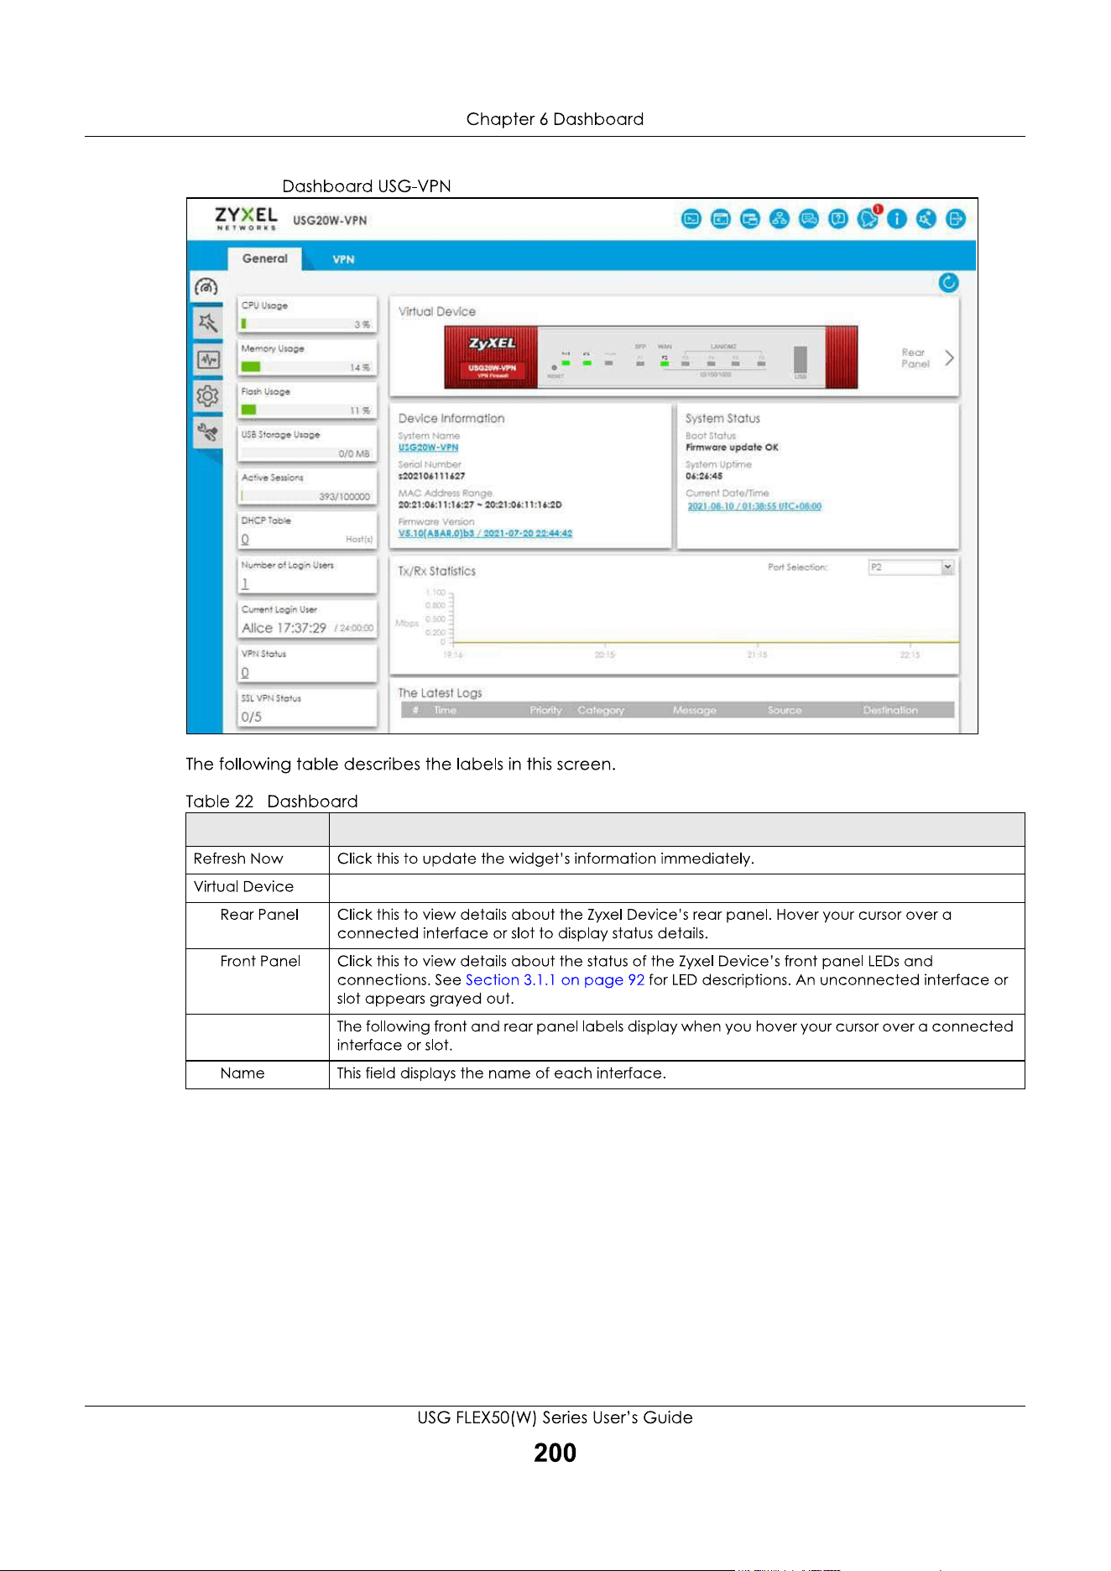Open the Configuration gear sidebar icon
The width and height of the screenshot is (1111, 1571).
coord(207,396)
